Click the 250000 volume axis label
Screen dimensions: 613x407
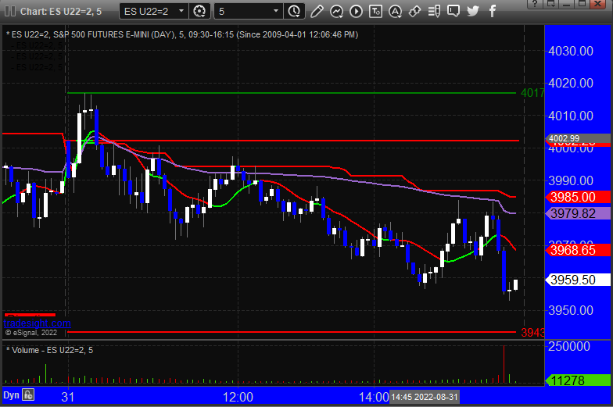pos(569,346)
